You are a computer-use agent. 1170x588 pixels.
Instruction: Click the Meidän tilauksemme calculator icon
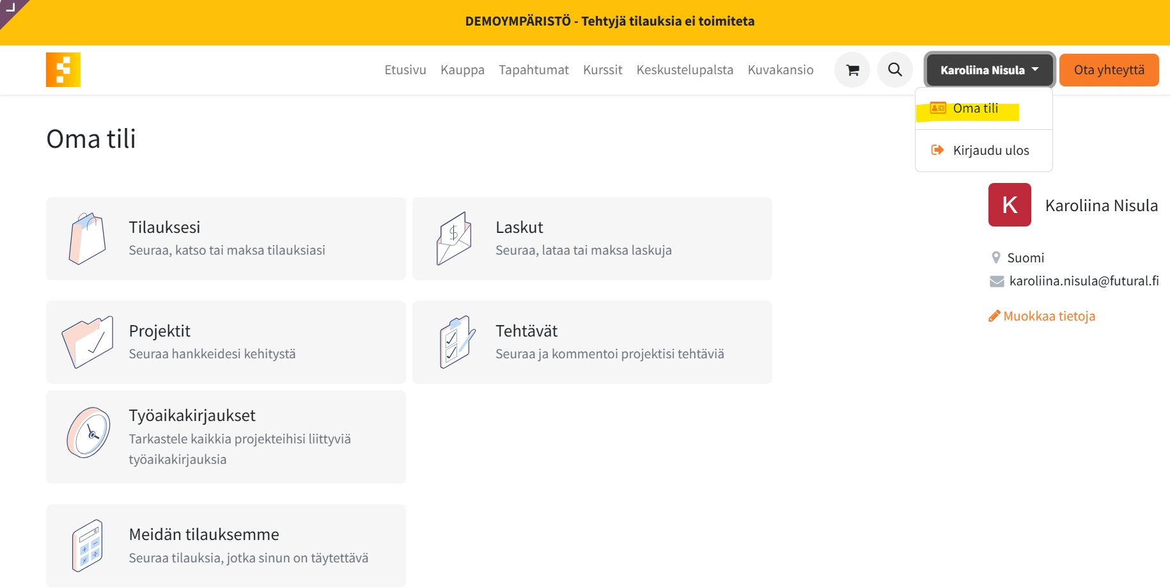tap(88, 545)
